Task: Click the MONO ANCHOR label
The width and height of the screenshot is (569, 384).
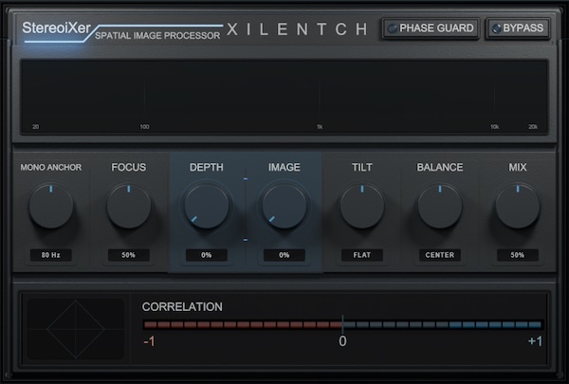Action: pos(51,167)
